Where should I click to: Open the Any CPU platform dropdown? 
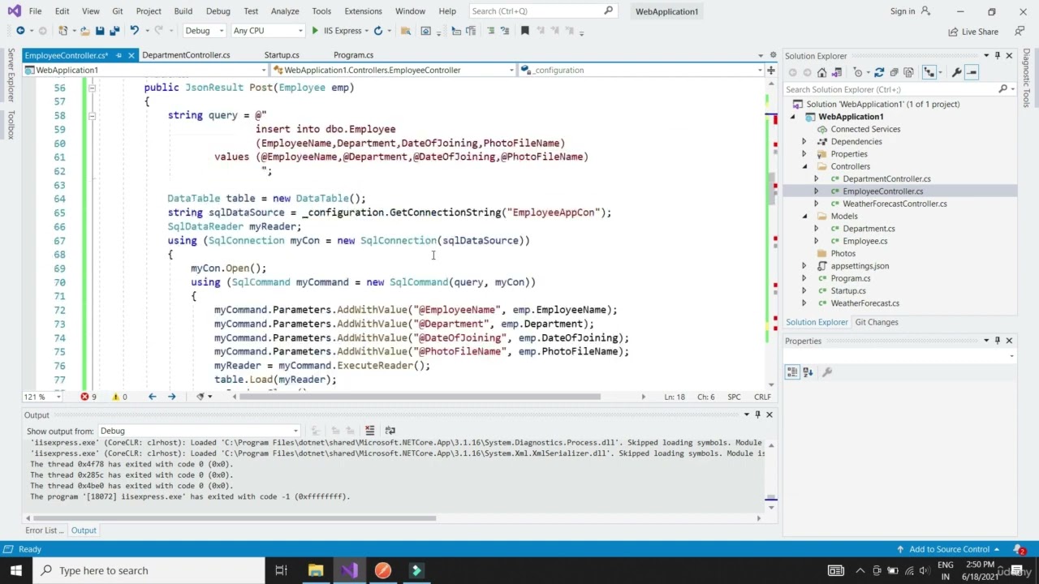(x=267, y=31)
